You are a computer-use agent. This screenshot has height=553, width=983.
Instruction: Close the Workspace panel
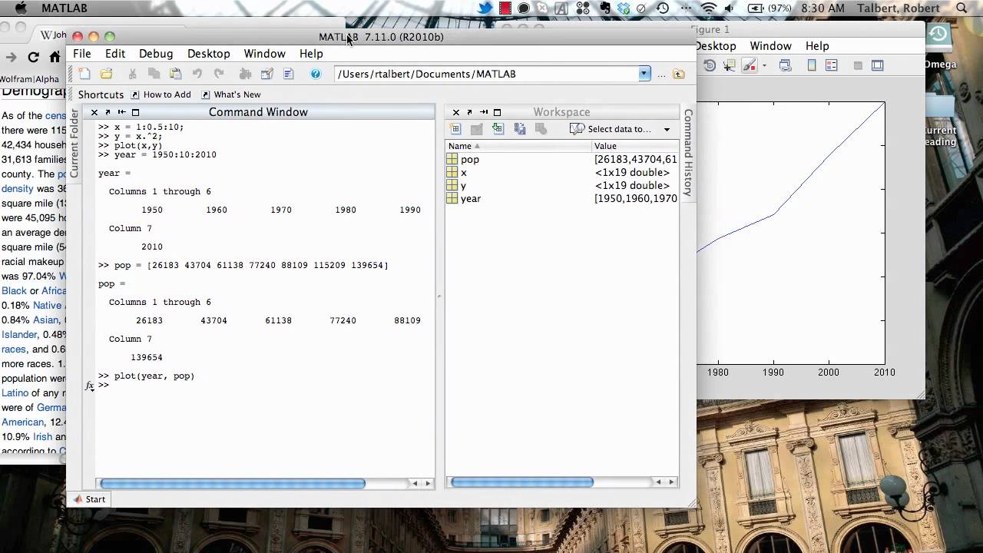point(456,112)
